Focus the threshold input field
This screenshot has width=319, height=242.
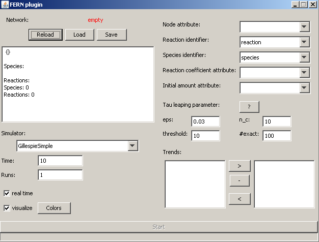tap(205, 136)
